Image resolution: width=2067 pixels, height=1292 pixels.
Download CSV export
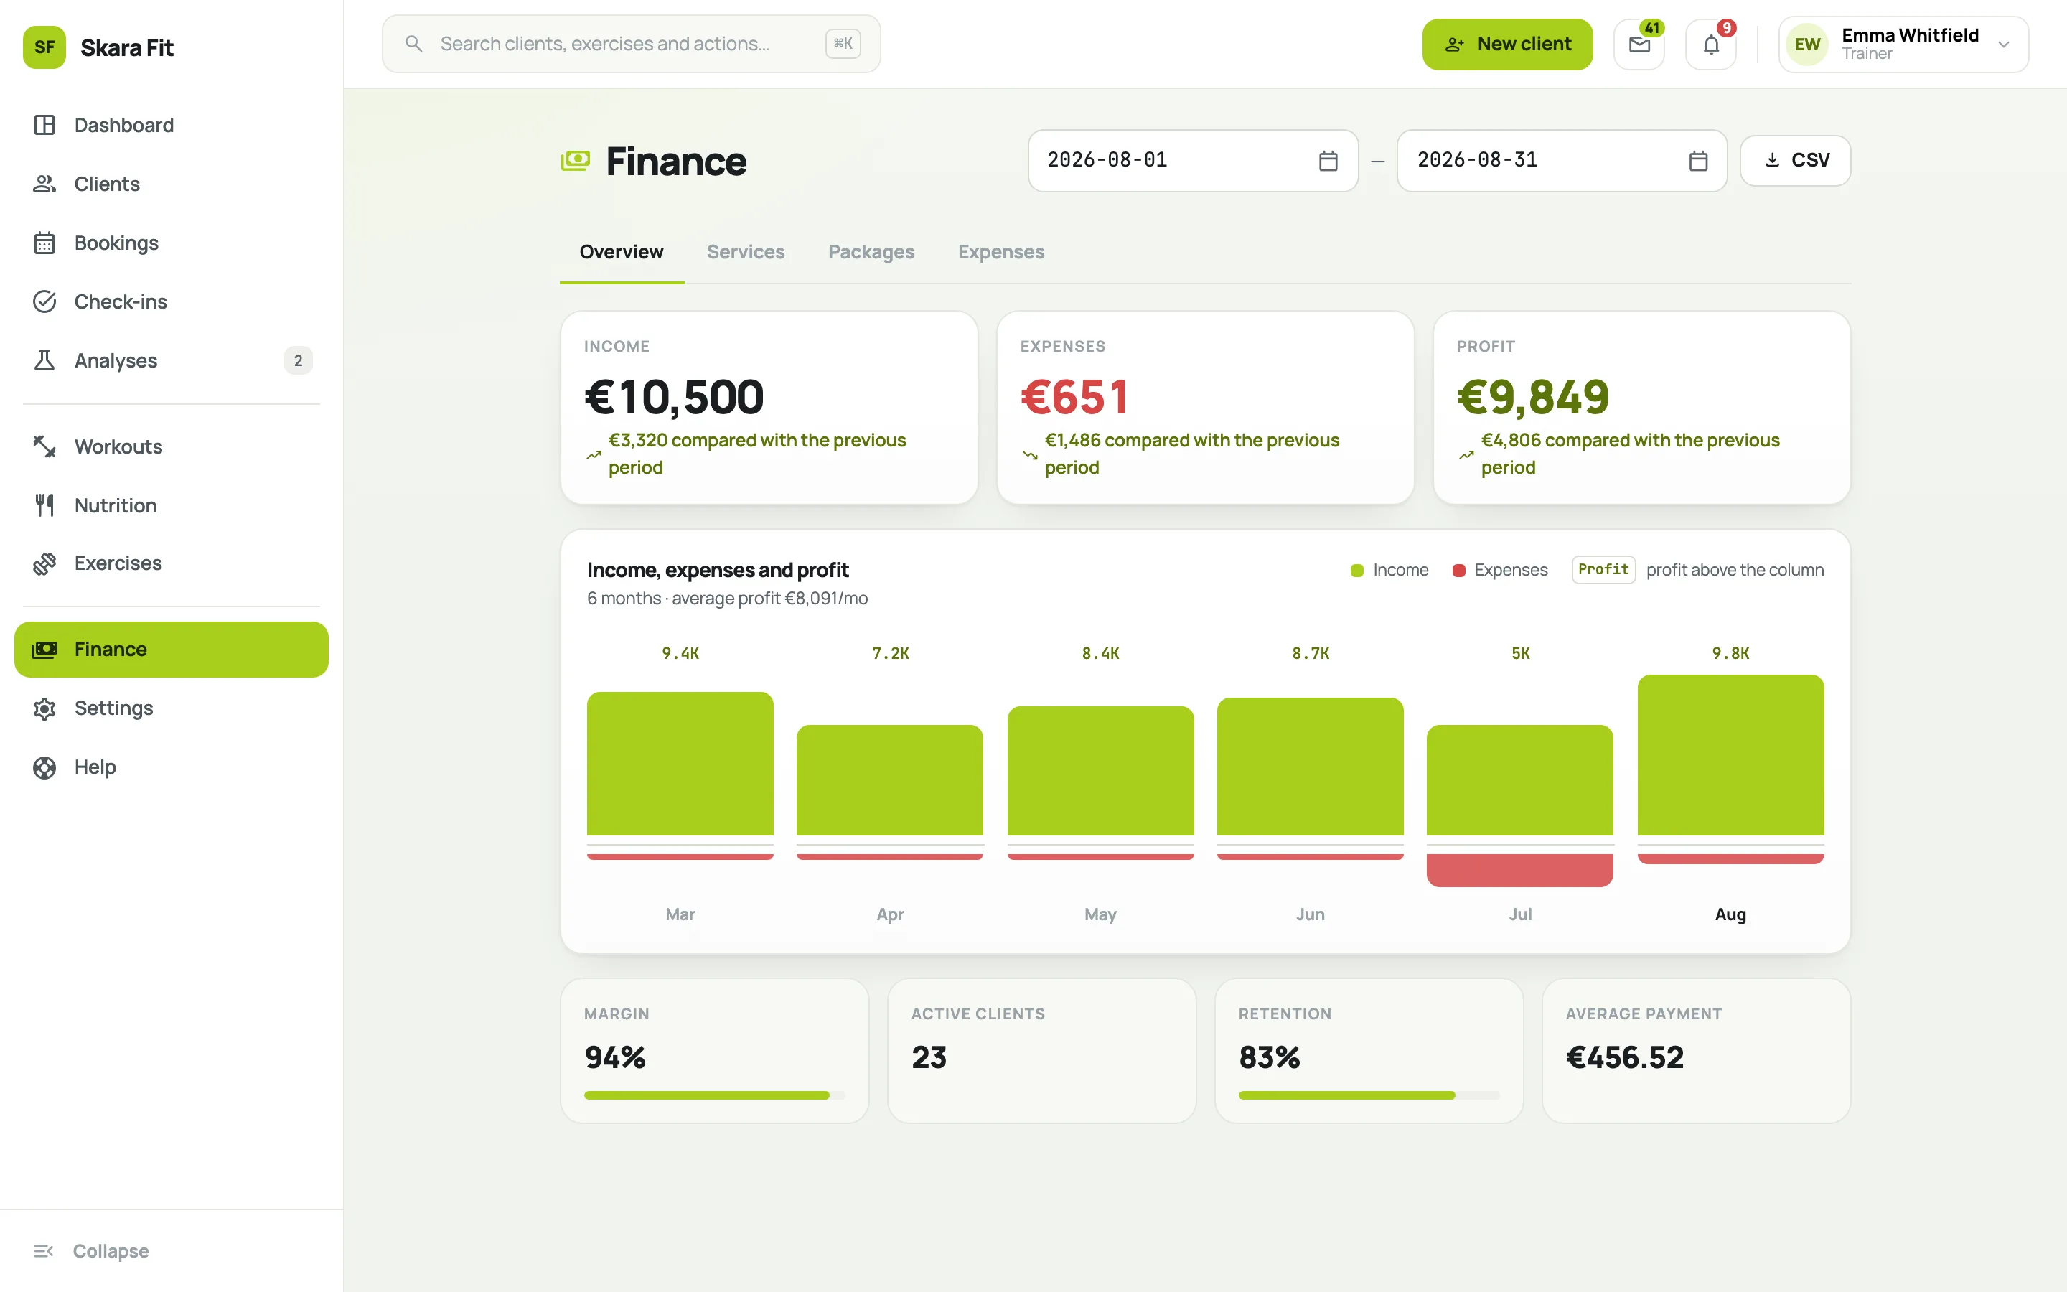1796,161
